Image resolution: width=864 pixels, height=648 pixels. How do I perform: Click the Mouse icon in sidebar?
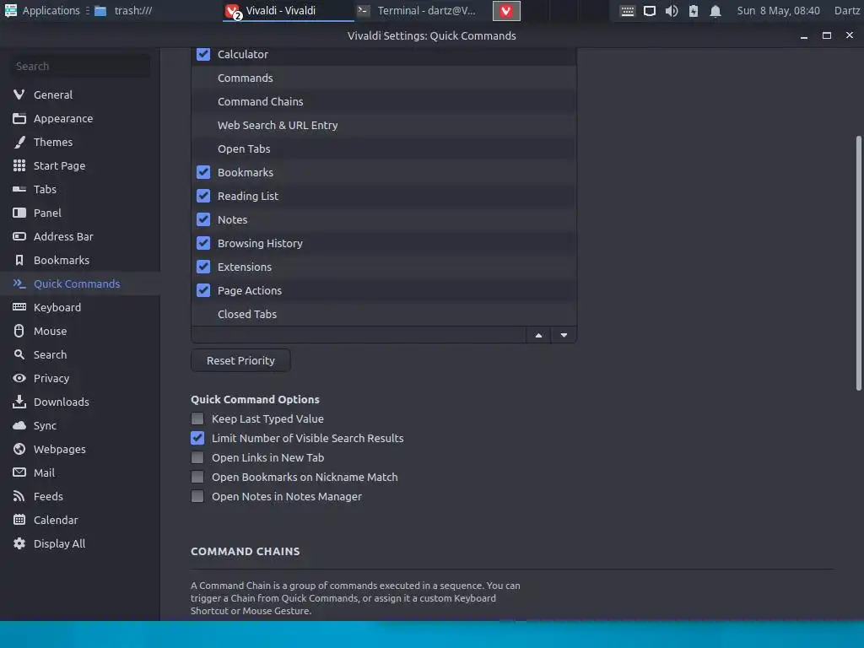coord(19,331)
